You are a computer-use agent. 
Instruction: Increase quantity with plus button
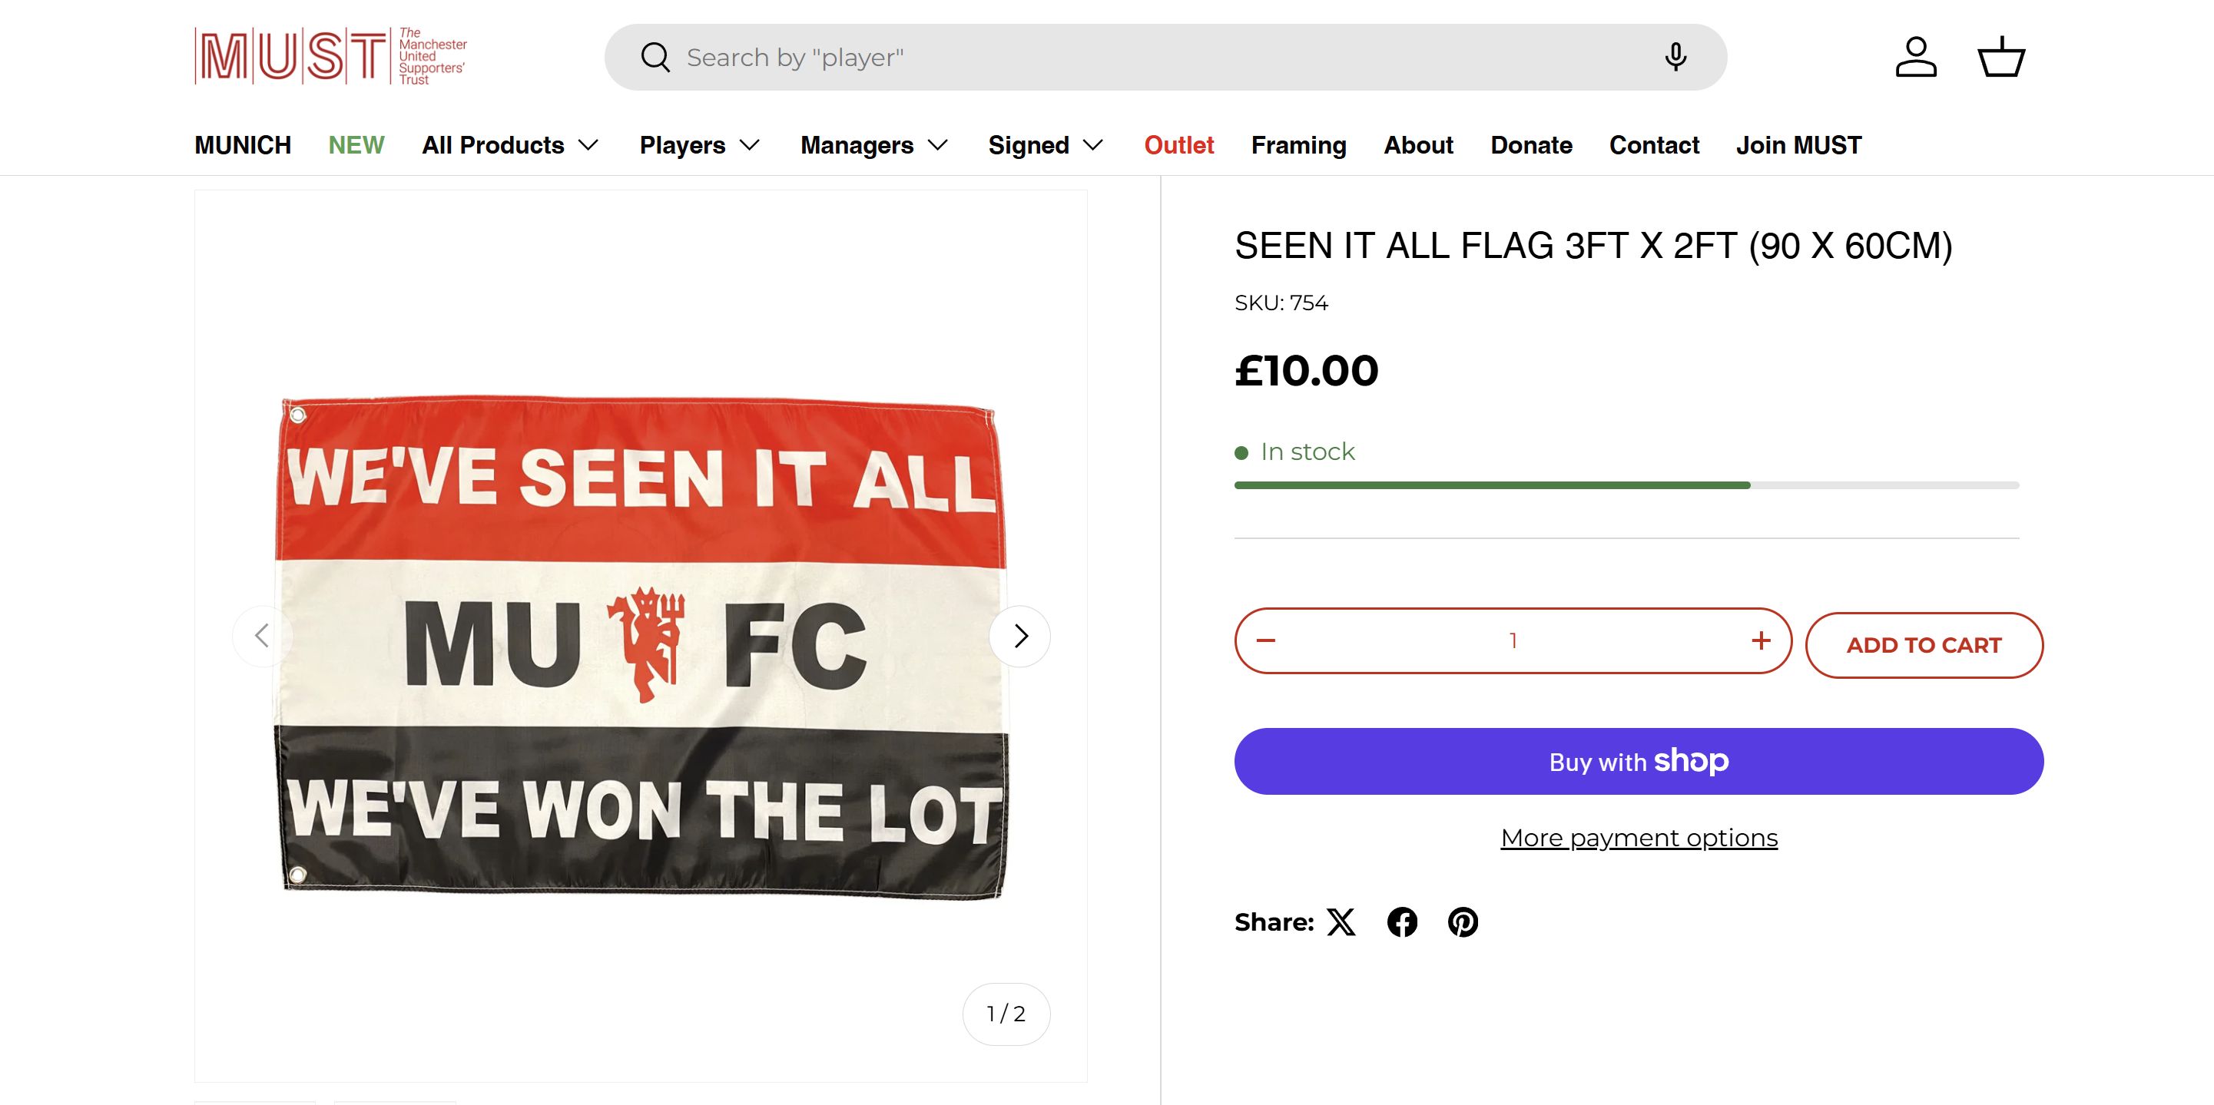[x=1761, y=641]
